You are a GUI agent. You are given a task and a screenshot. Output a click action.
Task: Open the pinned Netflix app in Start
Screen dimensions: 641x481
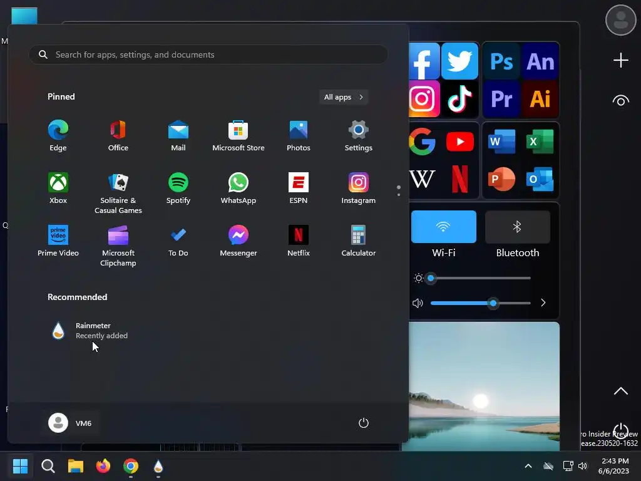tap(299, 241)
